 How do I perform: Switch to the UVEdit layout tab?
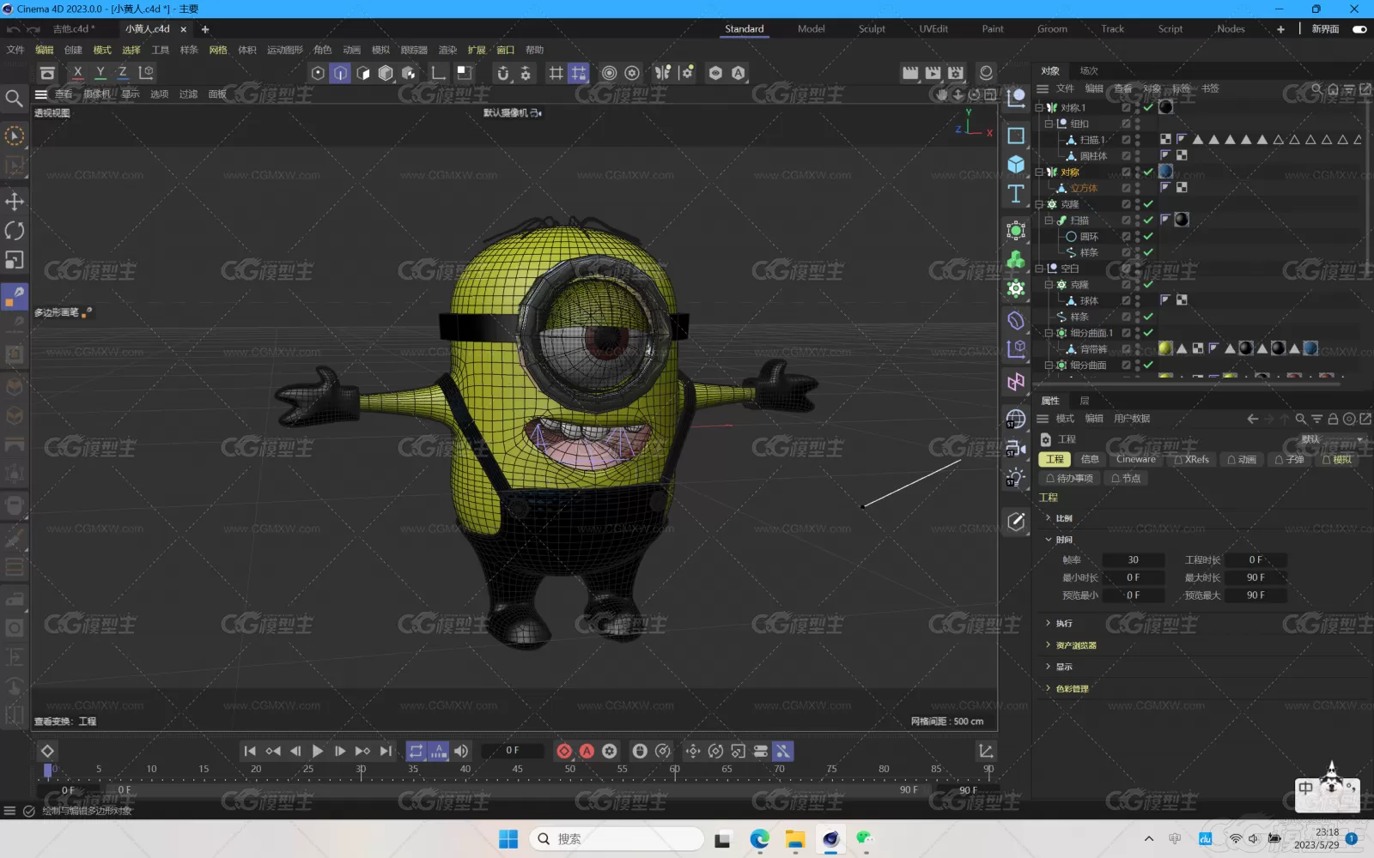(x=933, y=29)
